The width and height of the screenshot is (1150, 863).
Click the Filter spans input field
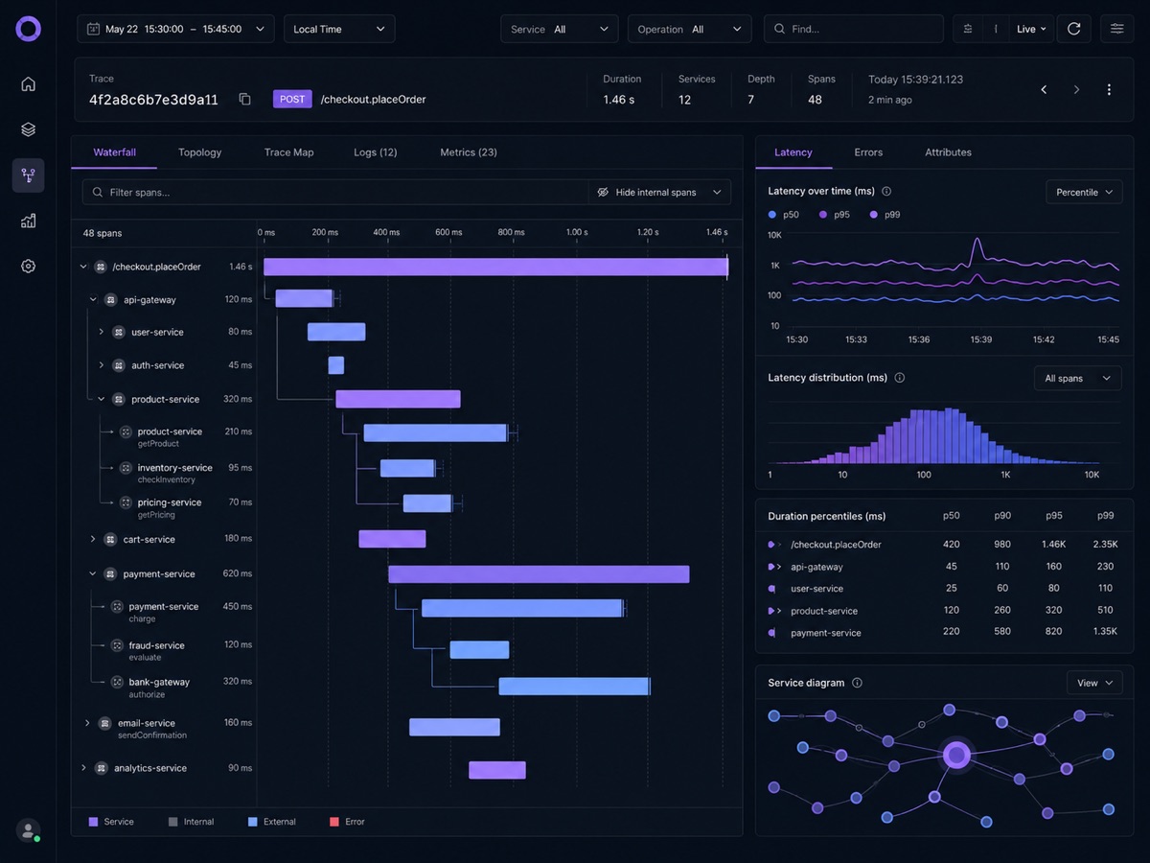pos(335,192)
